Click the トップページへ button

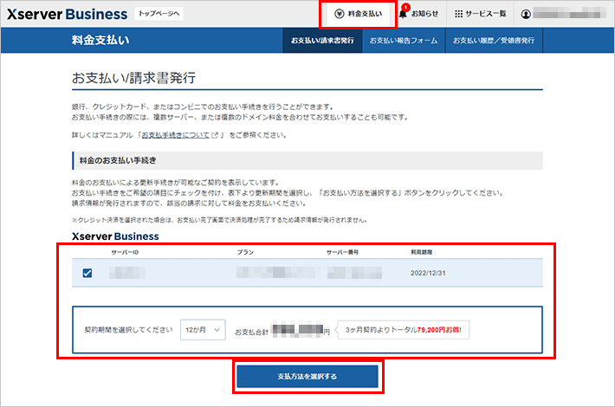point(159,14)
